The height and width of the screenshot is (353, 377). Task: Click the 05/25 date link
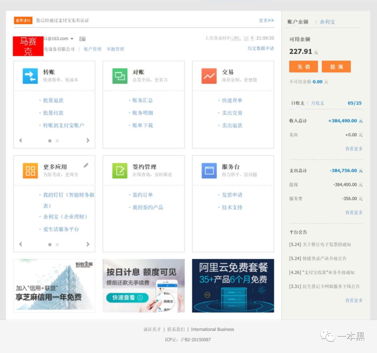pyautogui.click(x=355, y=103)
